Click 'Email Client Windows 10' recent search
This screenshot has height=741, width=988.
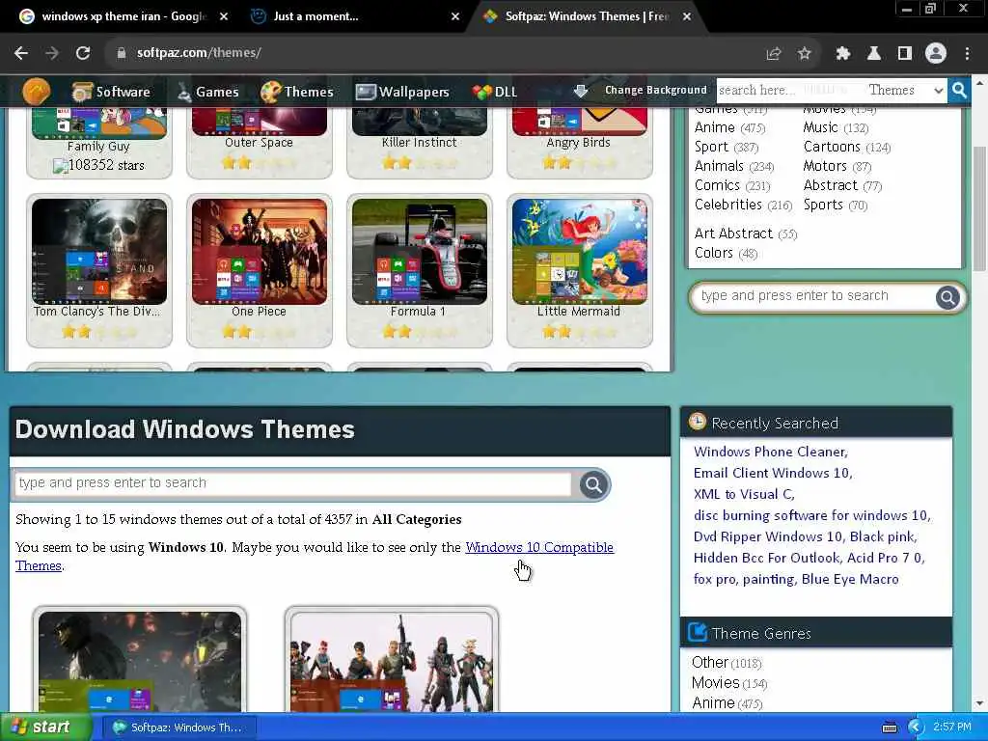point(773,473)
